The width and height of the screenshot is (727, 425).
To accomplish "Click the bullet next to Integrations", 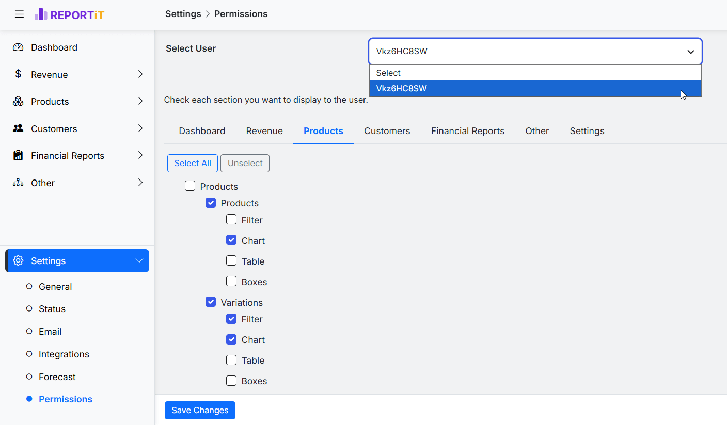I will [29, 354].
